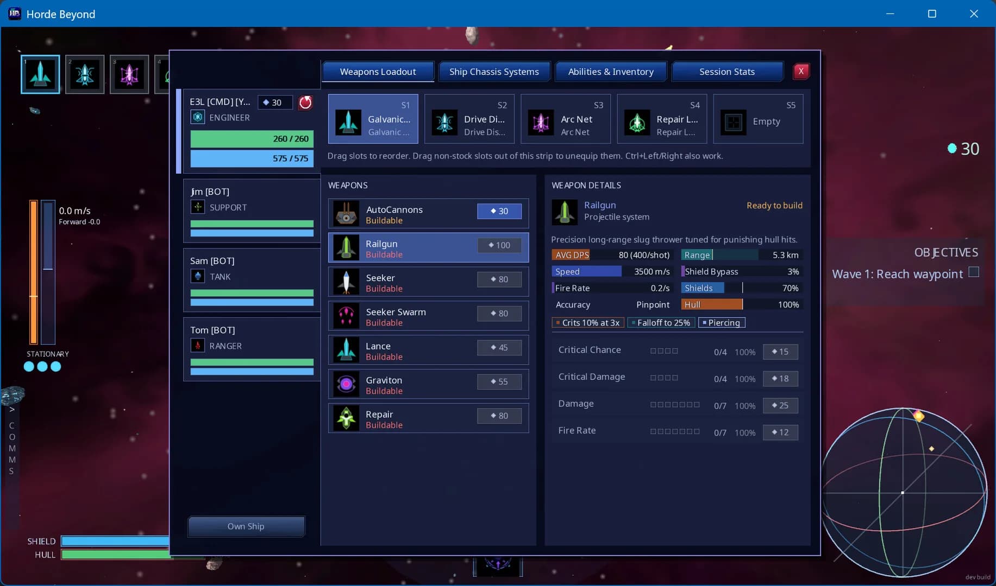
Task: Select the third purple ship hotbar icon
Action: [x=129, y=74]
